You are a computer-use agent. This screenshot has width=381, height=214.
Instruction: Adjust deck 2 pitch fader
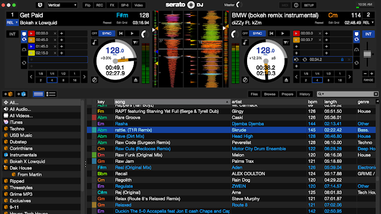click(367, 54)
